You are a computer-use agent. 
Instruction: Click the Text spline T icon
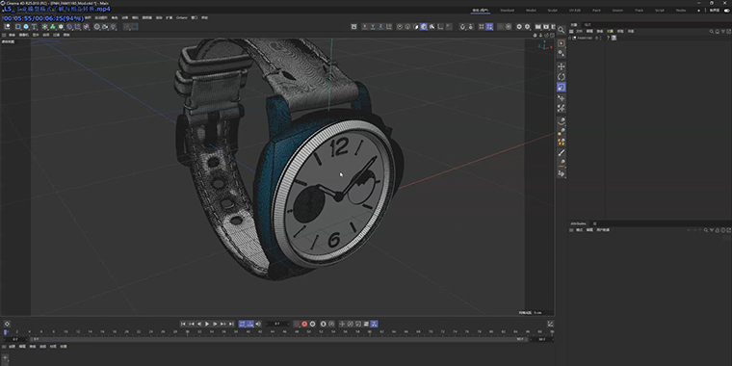34,27
